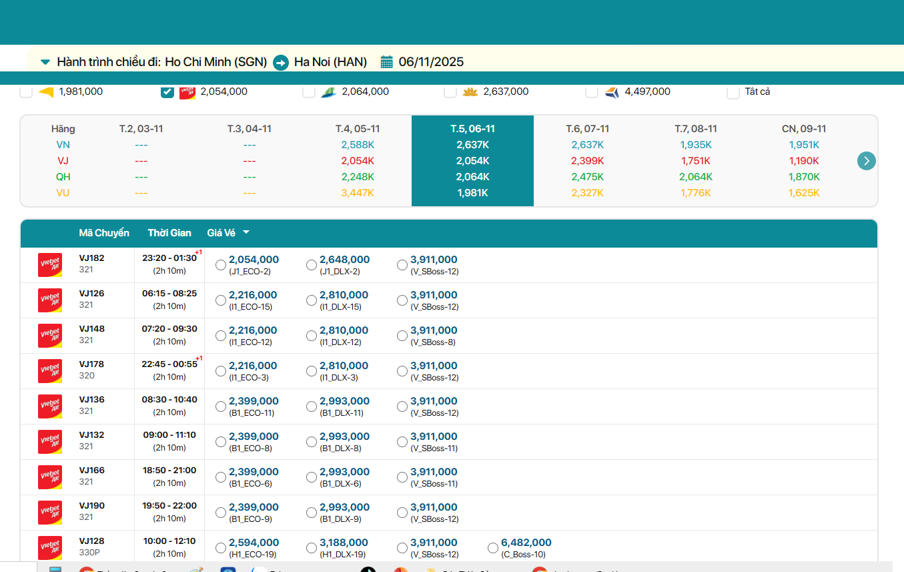Viewport: 904px width, 572px height.
Task: Click the airline logo next to 4,497,000
Action: pos(612,92)
